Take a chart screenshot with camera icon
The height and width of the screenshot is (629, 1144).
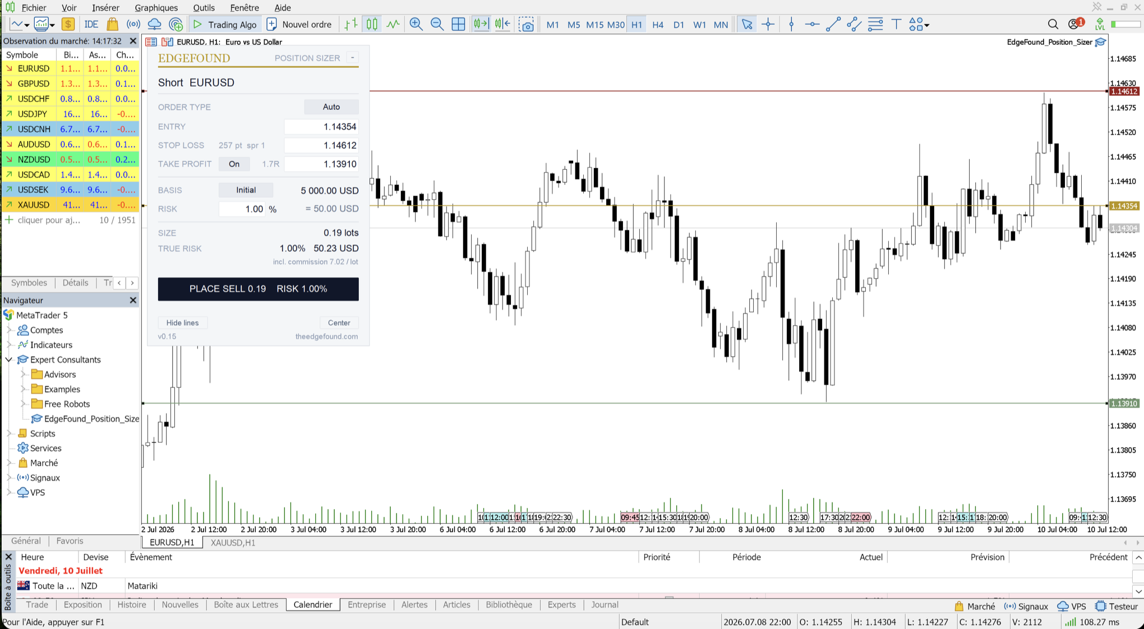pyautogui.click(x=526, y=24)
